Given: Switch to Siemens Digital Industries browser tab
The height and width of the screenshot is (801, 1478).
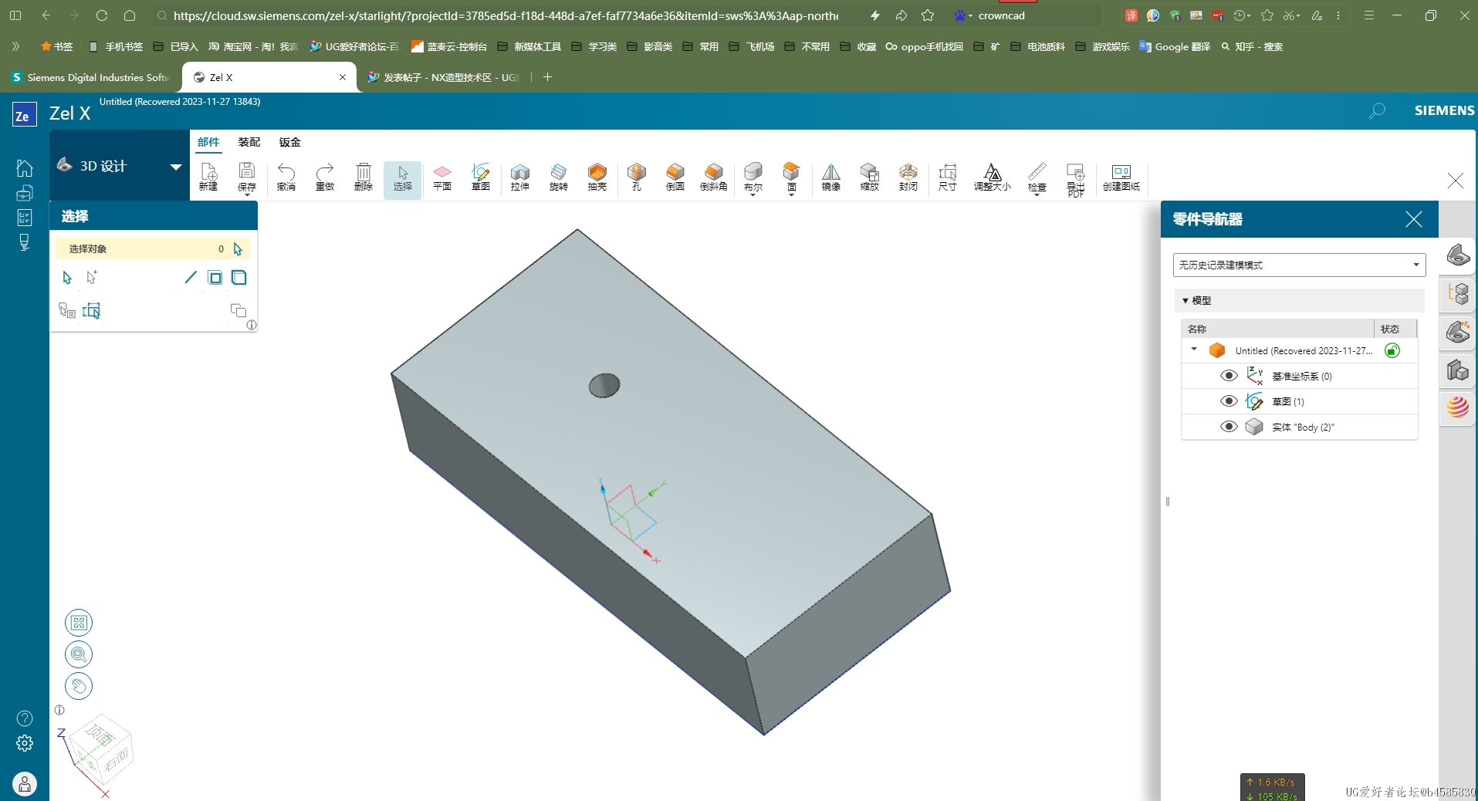Looking at the screenshot, I should pos(91,77).
